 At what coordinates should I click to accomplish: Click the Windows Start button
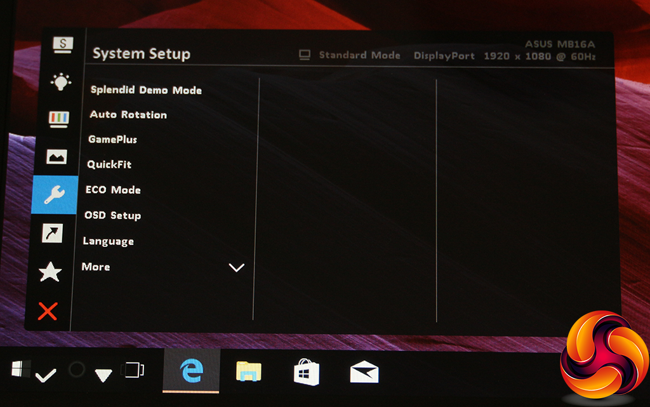pos(21,368)
